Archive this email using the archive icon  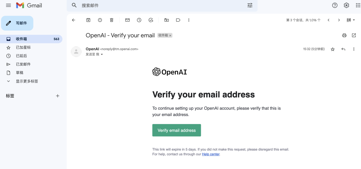click(88, 20)
